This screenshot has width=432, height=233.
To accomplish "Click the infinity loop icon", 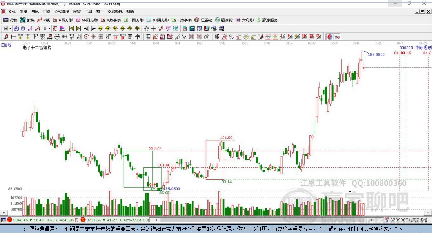I will (x=337, y=37).
